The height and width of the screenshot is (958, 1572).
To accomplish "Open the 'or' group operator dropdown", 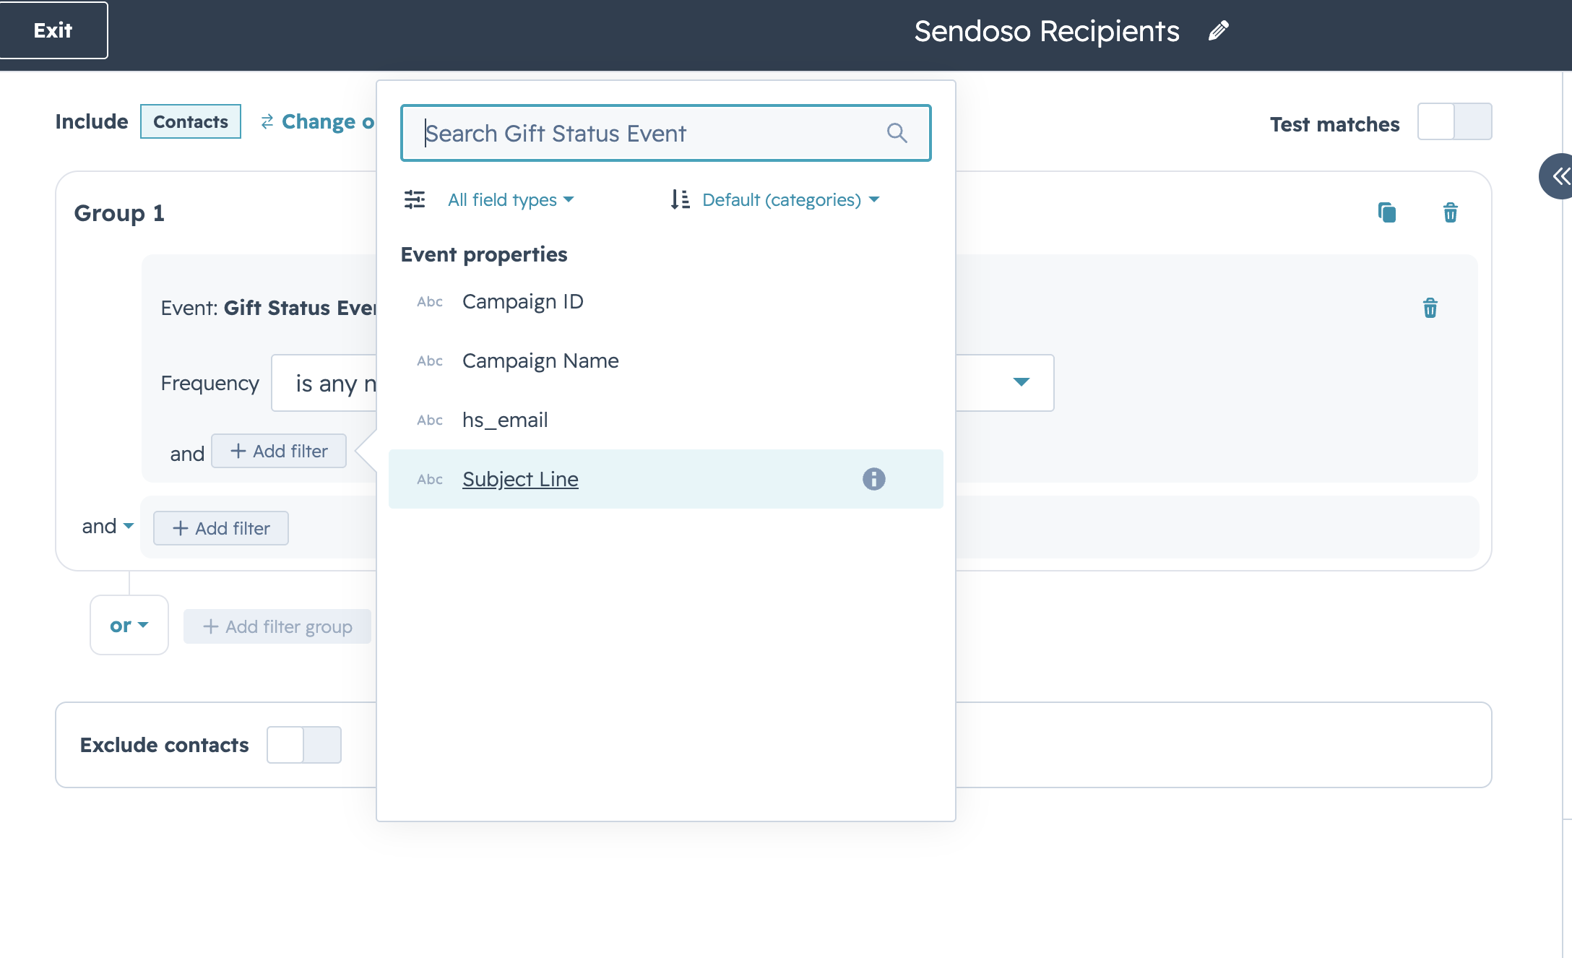I will pyautogui.click(x=129, y=625).
